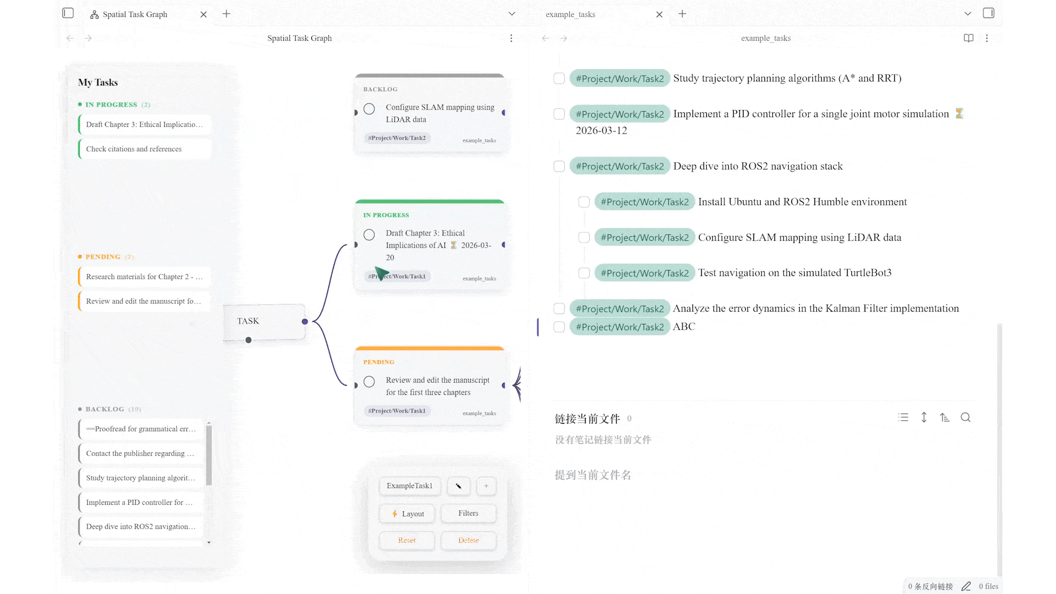
Task: Switch to reading view book icon
Action: [x=969, y=38]
